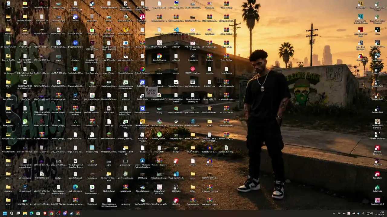Launch Microsoft Edge from the taskbar
This screenshot has height=217, width=387.
tap(31, 213)
